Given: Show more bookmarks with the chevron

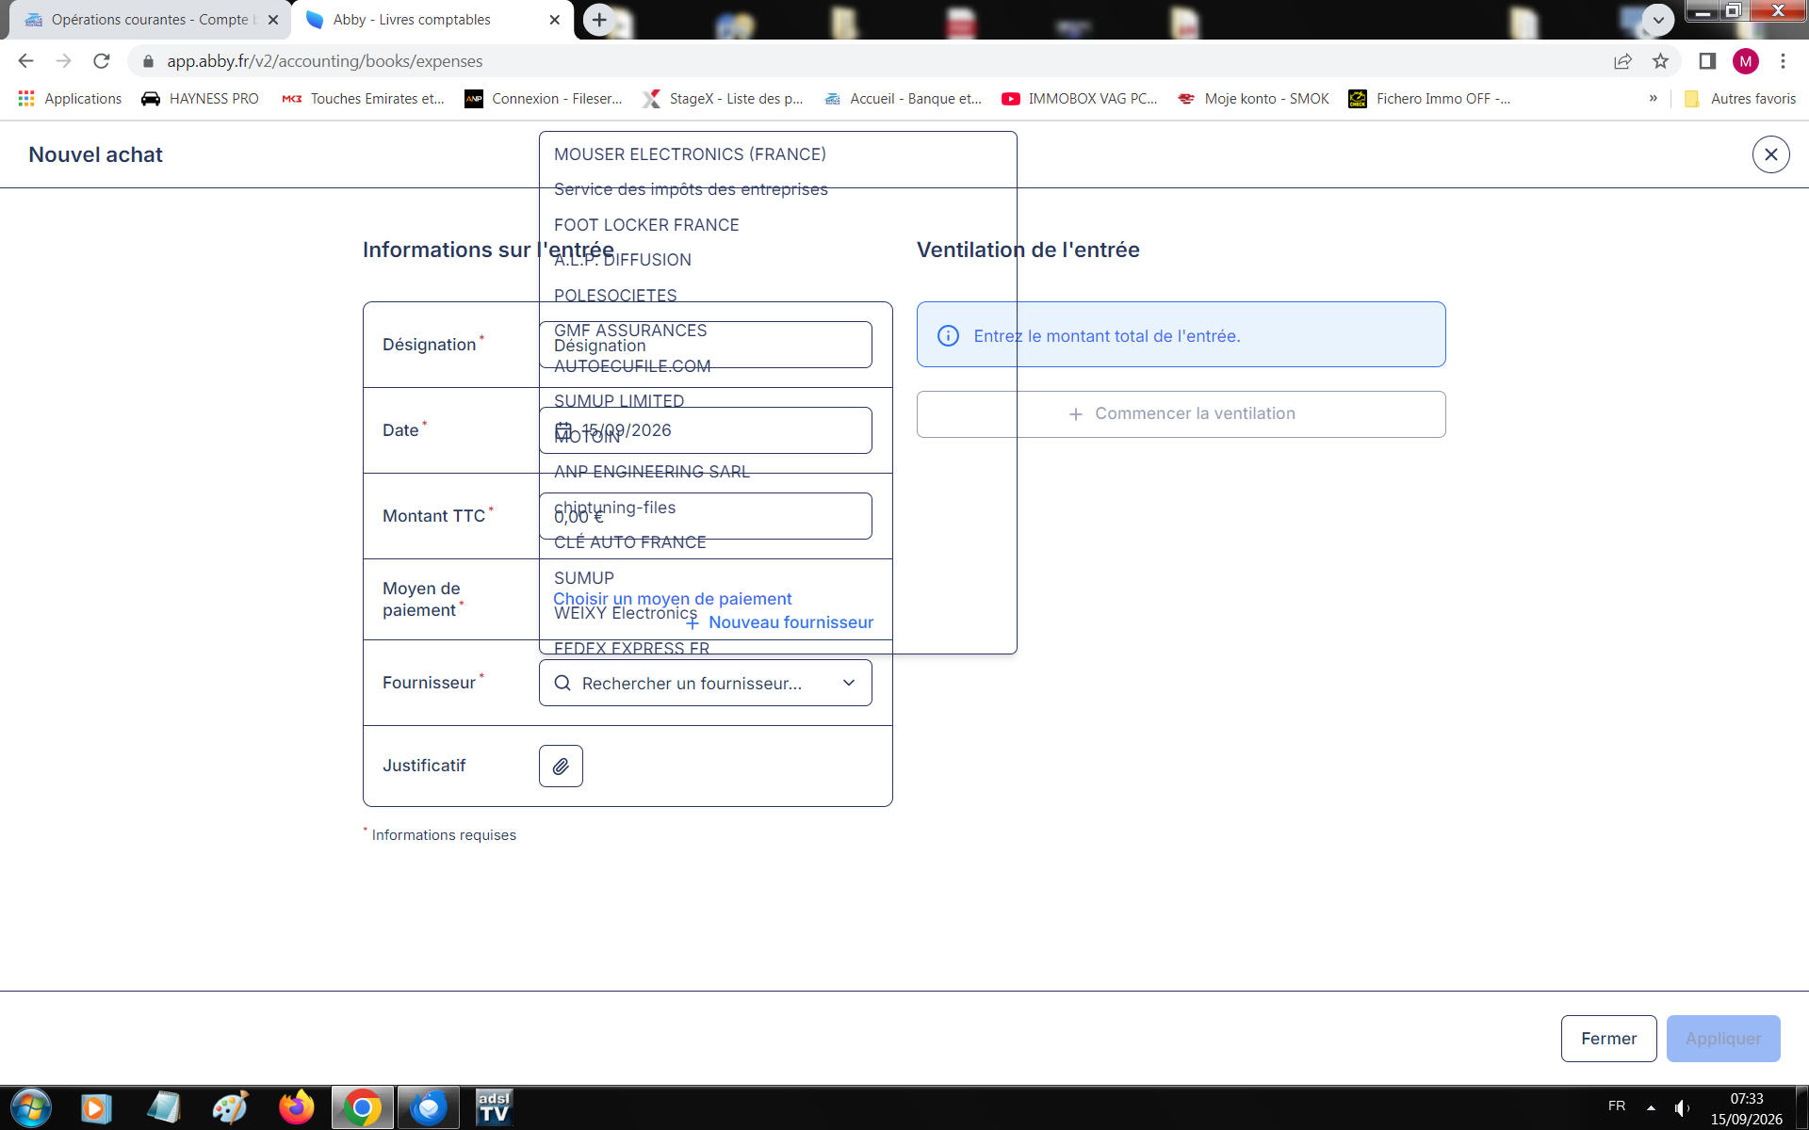Looking at the screenshot, I should tap(1653, 98).
